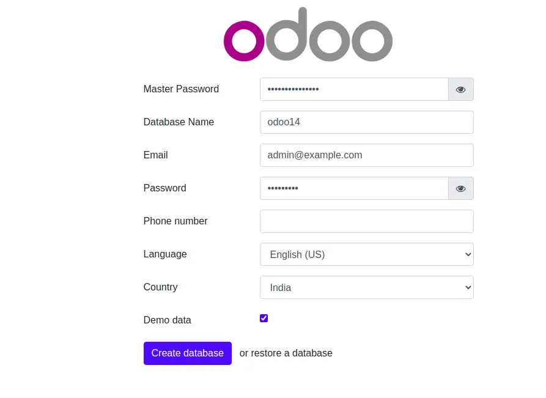Toggle the Demo data checkbox
Image resolution: width=546 pixels, height=398 pixels.
tap(264, 319)
